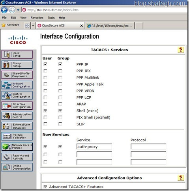Click the auth-proxy service field
This screenshot has width=189, height=191.
coord(94,146)
